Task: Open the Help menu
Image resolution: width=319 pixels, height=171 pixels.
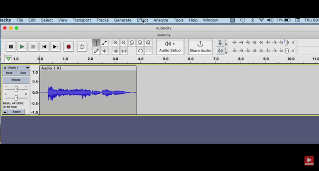Action: [x=193, y=20]
